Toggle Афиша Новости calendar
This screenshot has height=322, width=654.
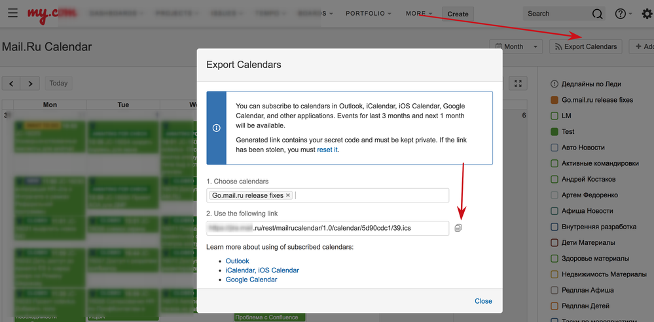554,211
